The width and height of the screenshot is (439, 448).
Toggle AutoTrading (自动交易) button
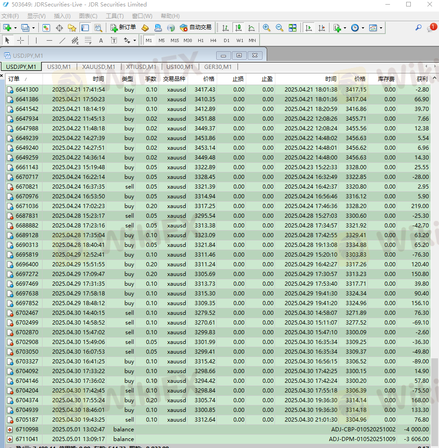coord(196,28)
